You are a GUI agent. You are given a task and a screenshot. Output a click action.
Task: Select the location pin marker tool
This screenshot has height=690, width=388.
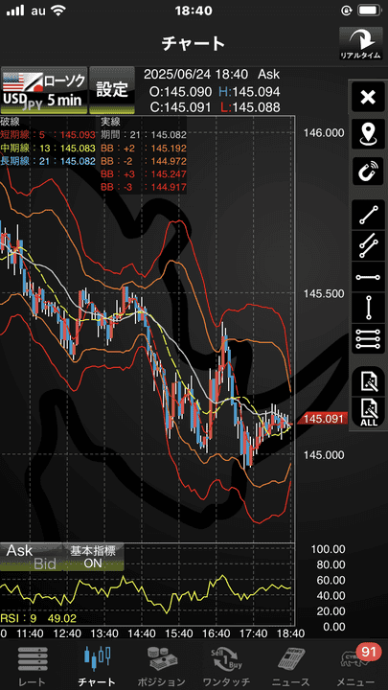click(x=368, y=134)
